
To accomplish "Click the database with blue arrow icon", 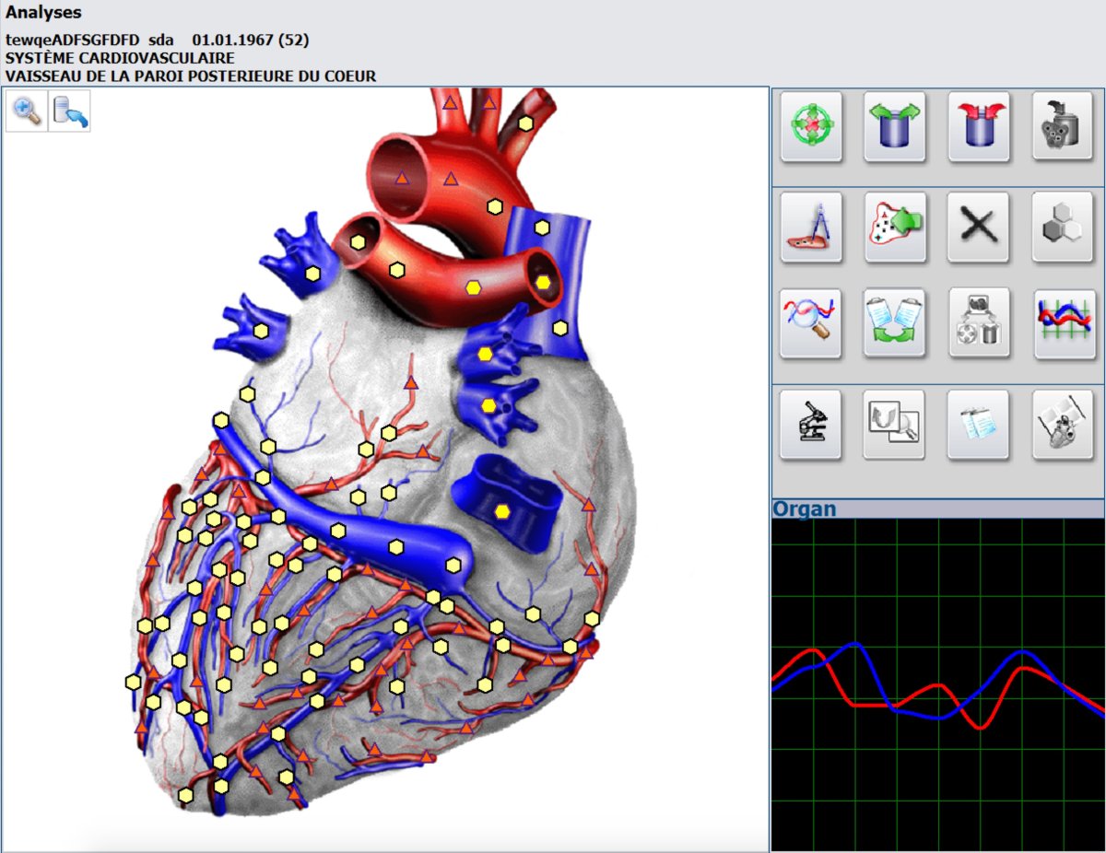I will pyautogui.click(x=70, y=111).
